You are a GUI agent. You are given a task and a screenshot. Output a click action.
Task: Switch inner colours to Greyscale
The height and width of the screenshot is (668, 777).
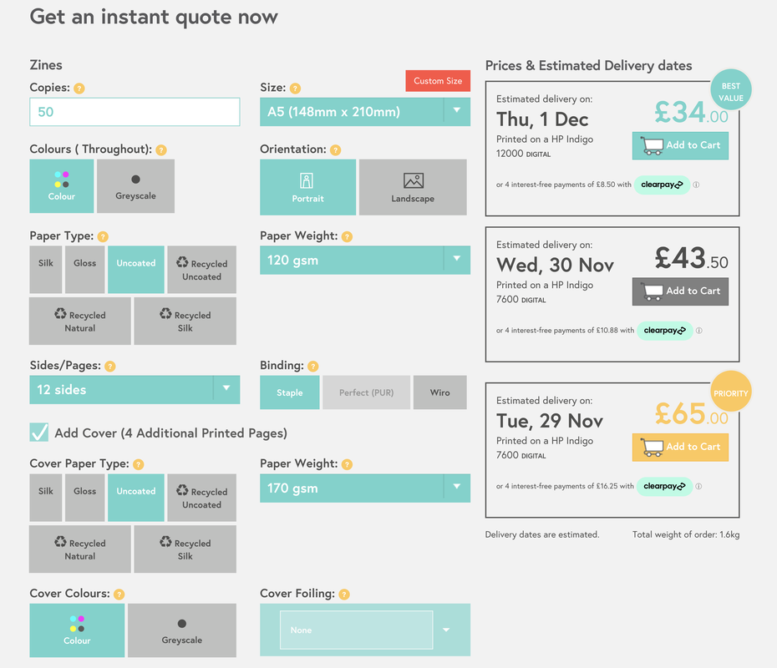pyautogui.click(x=136, y=186)
